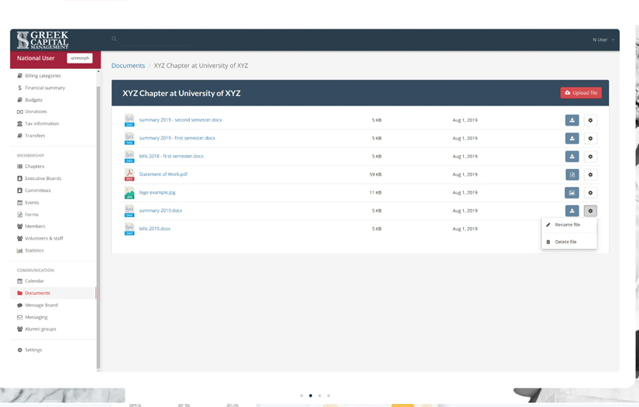
Task: Click the JPG file icon for logo example
Action: pos(129,192)
